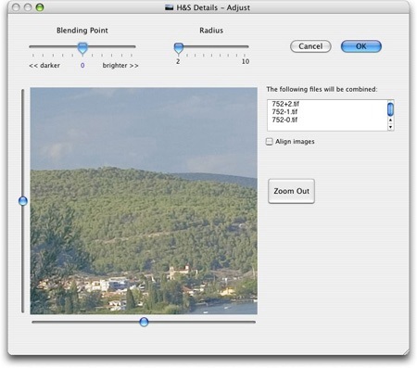
Task: Click the Blending Point slider handle
Action: pos(82,48)
